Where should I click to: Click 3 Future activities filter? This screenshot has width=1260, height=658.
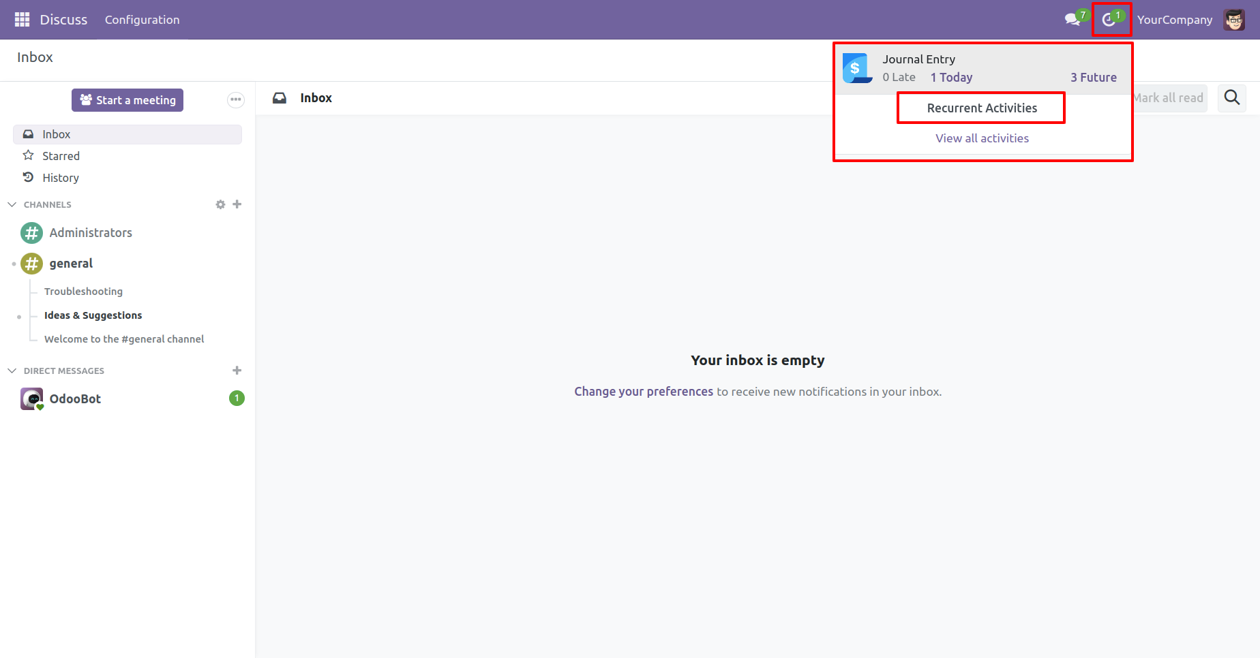[1094, 78]
